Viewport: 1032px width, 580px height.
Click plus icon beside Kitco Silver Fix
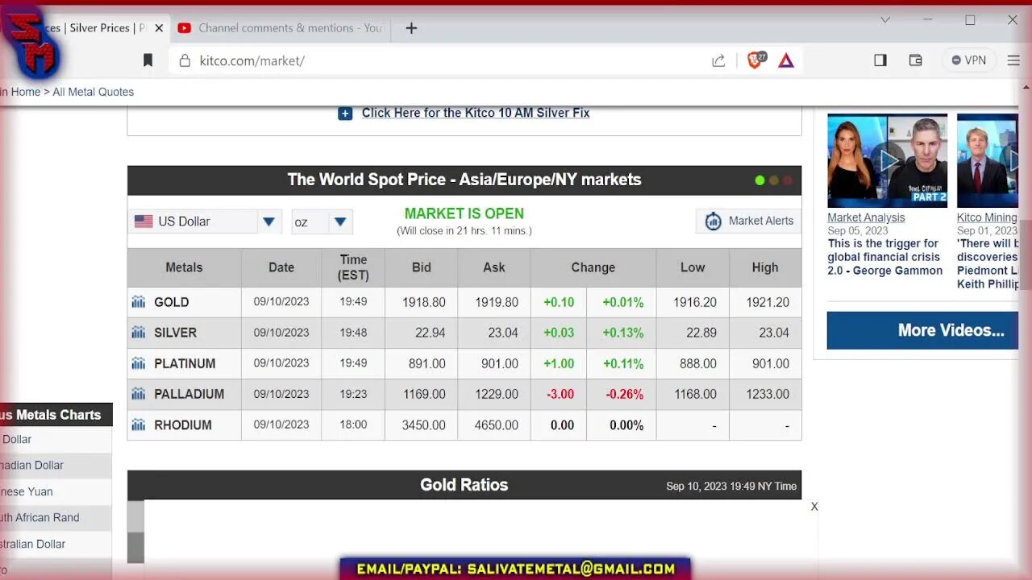tap(345, 114)
